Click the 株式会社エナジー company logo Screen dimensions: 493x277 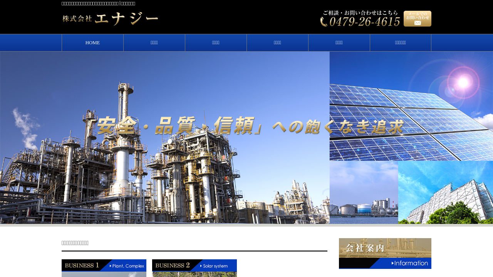coord(110,19)
